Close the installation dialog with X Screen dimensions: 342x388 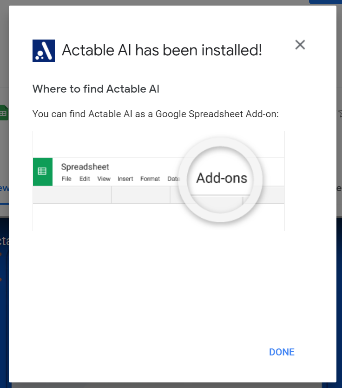300,45
